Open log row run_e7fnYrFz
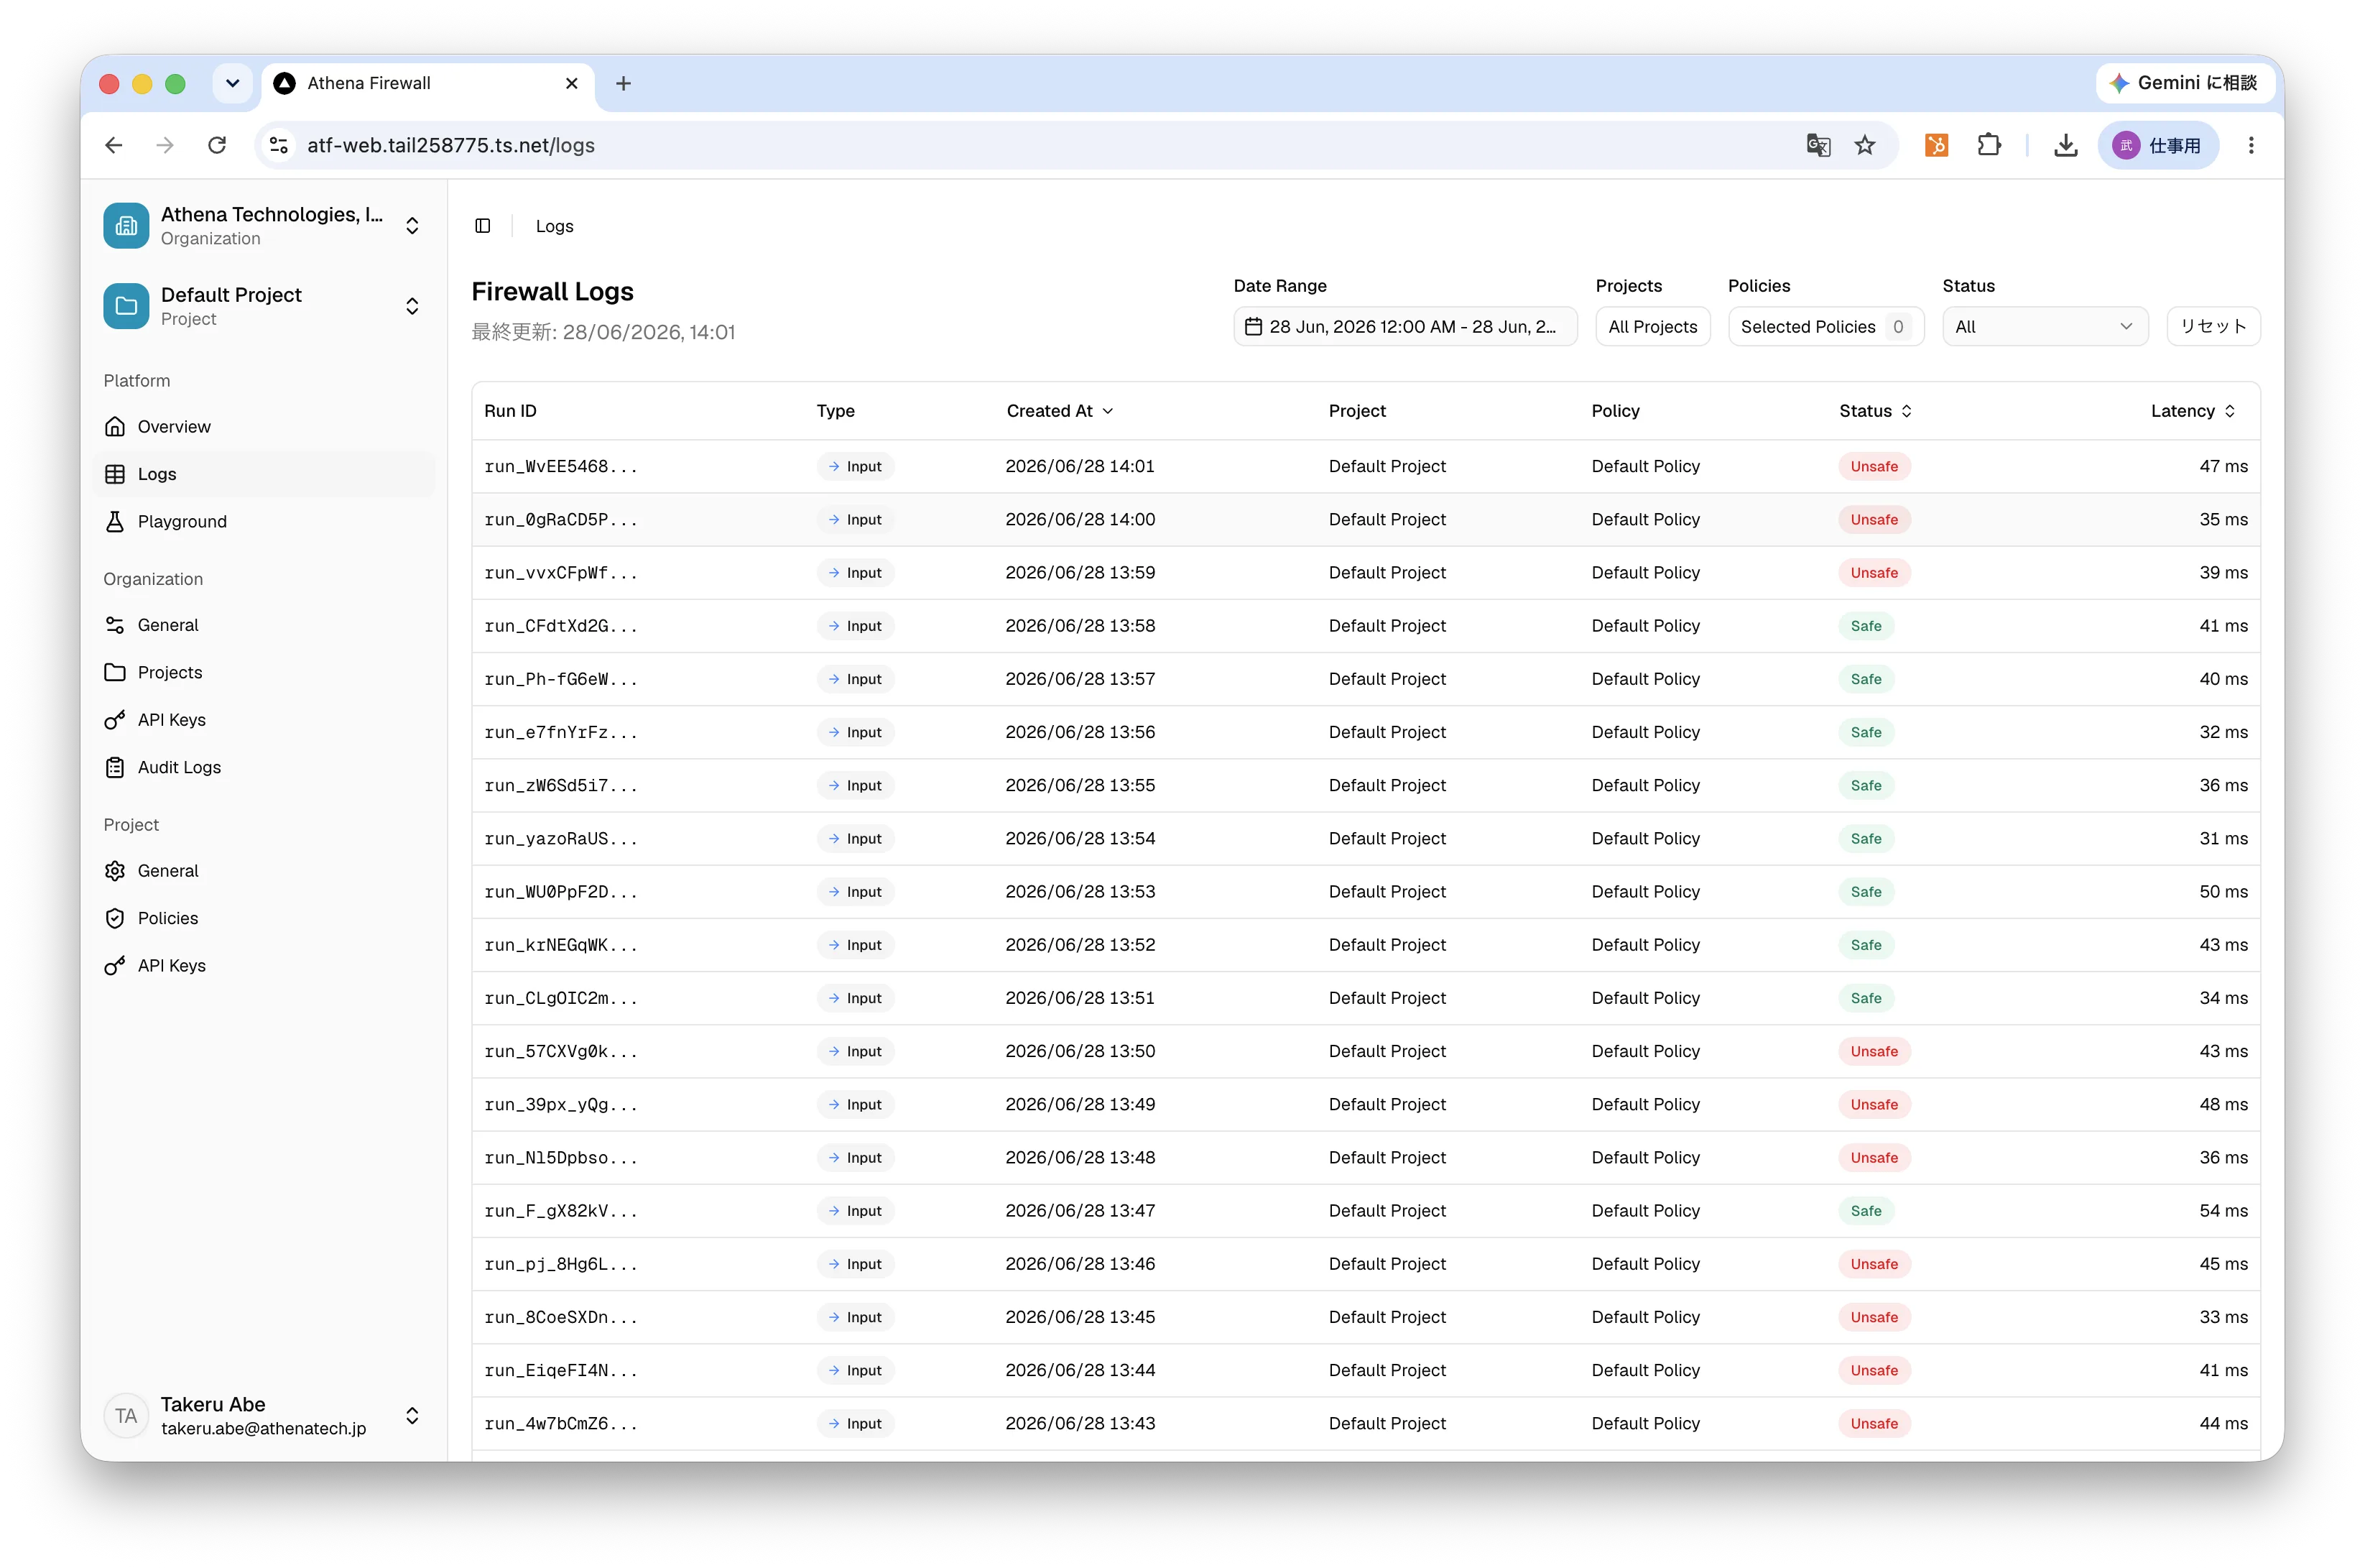Image resolution: width=2365 pixels, height=1568 pixels. point(1366,732)
